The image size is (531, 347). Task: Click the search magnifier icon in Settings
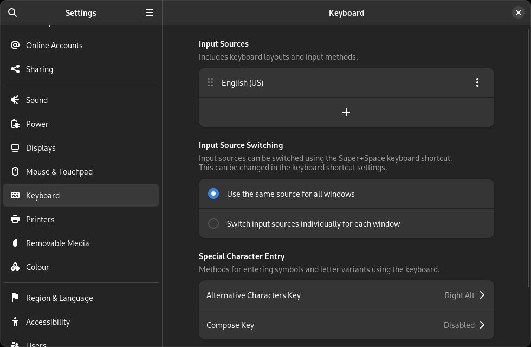coord(12,12)
